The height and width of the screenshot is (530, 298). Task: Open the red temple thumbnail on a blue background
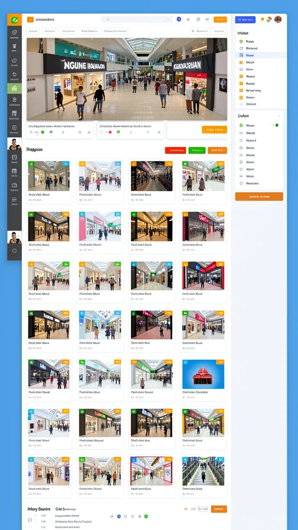click(x=203, y=374)
